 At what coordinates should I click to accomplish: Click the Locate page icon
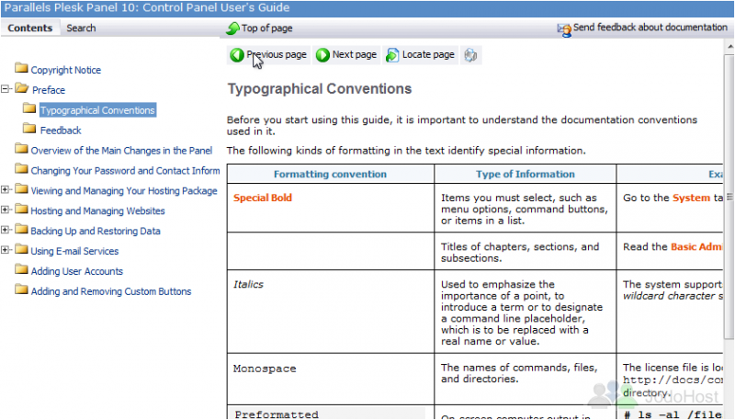tap(392, 55)
